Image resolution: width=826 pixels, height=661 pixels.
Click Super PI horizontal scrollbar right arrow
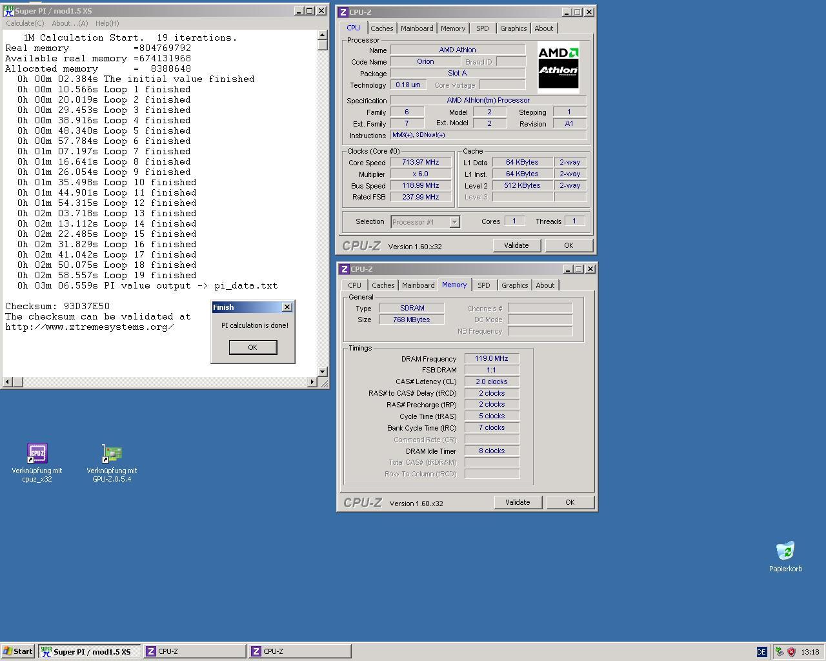click(x=312, y=381)
